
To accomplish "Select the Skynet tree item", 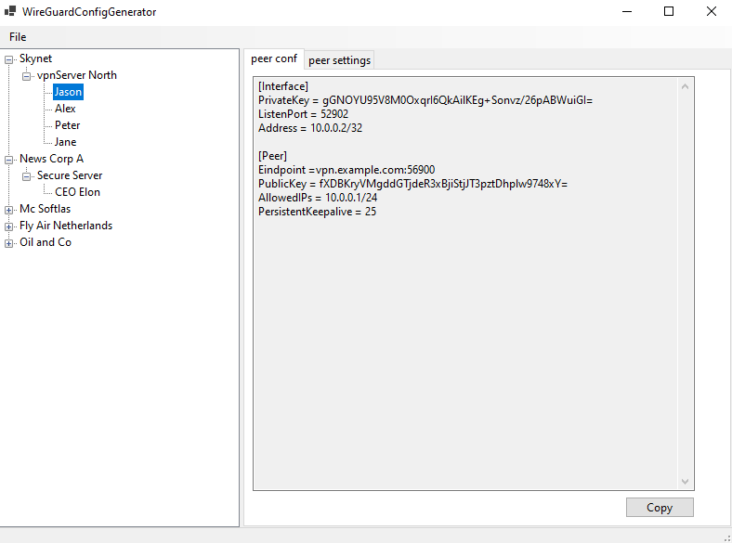I will tap(35, 58).
